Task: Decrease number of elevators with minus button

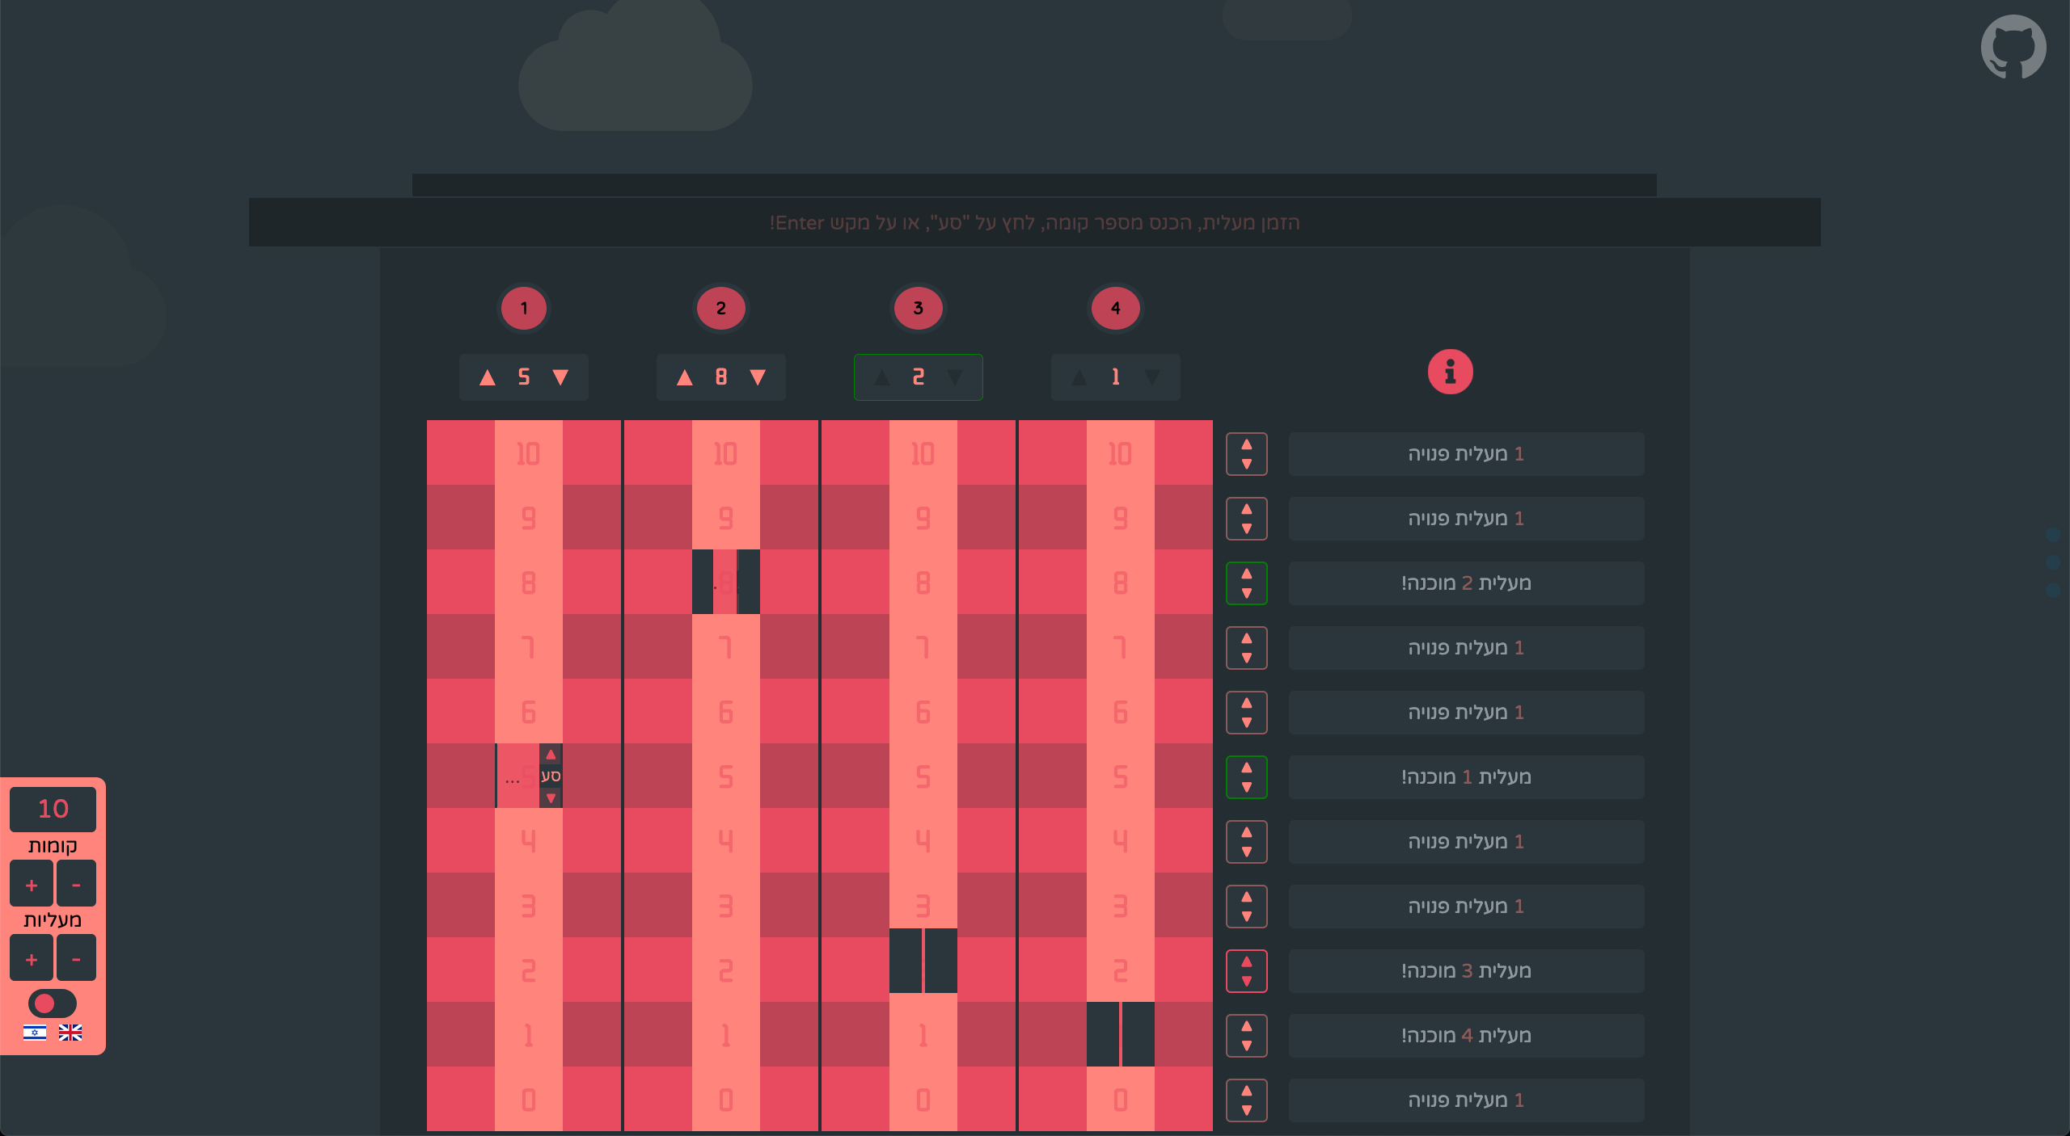Action: coord(76,959)
